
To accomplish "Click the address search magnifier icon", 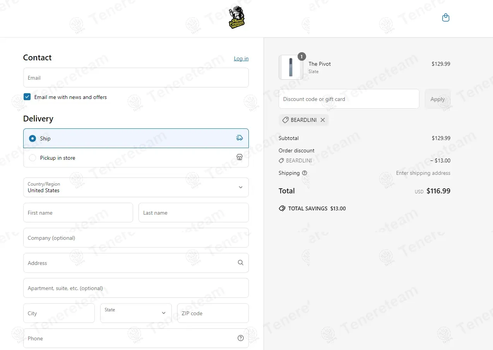I will click(241, 263).
